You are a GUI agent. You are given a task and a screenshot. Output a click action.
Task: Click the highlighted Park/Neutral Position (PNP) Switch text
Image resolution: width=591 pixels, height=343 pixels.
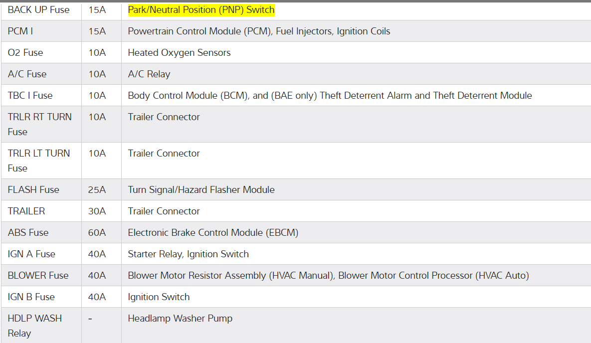201,10
